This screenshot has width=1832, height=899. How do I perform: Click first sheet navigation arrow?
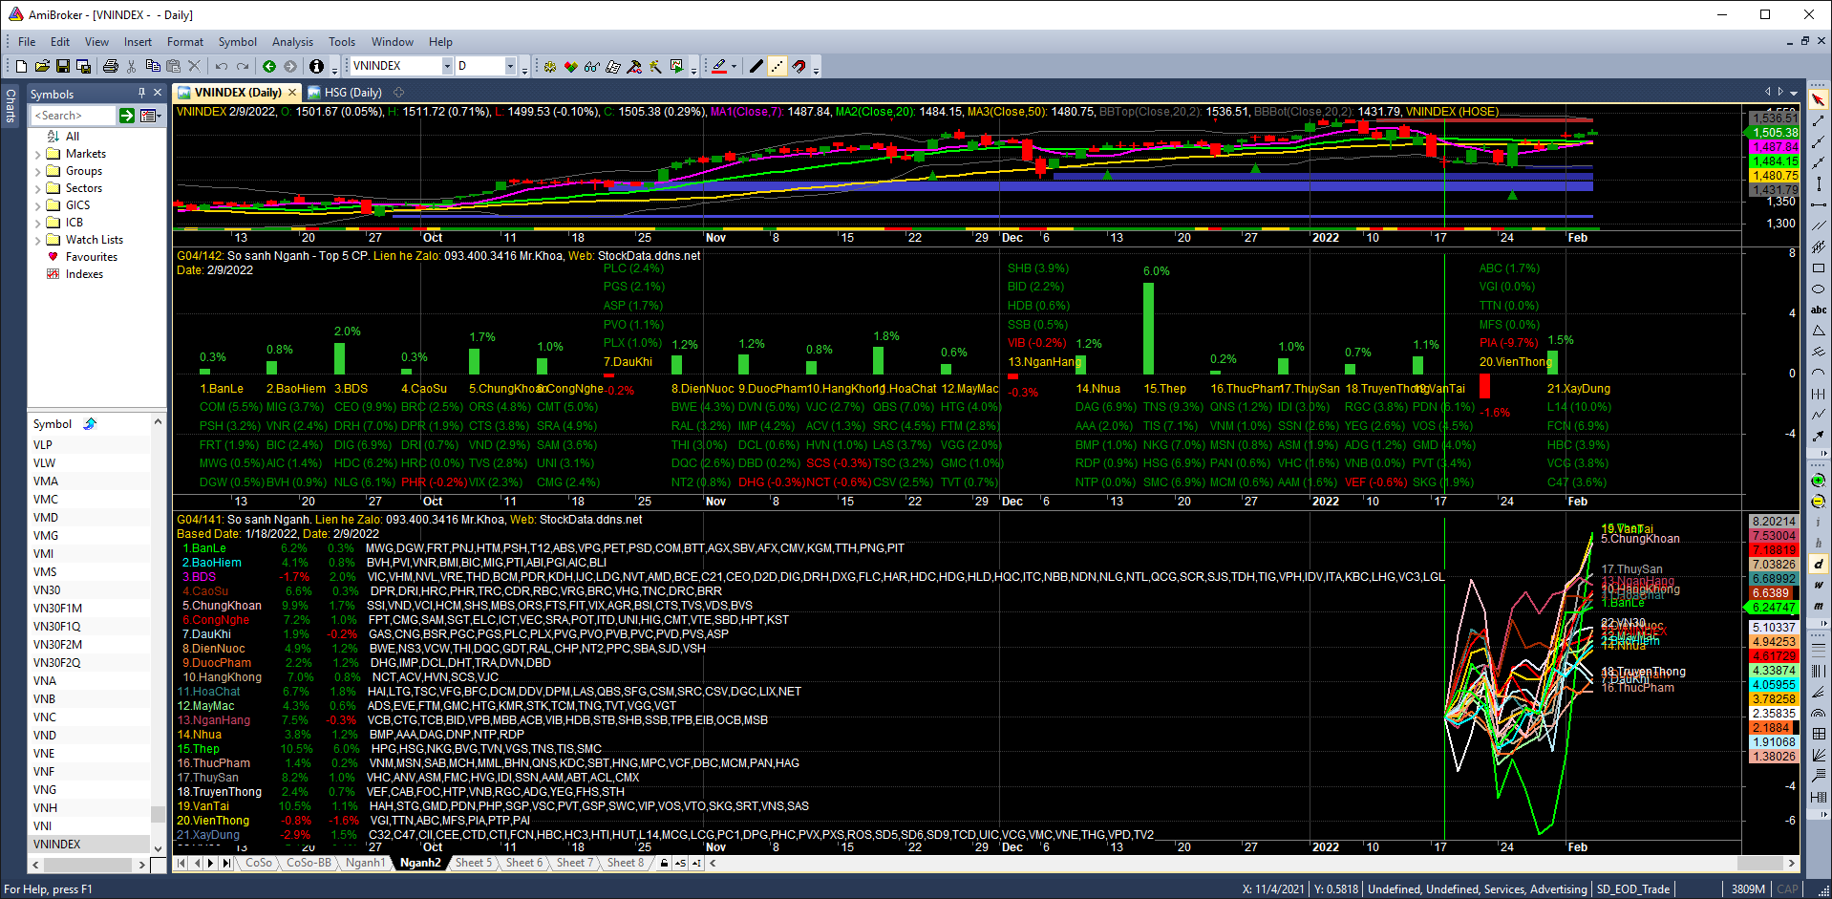(181, 863)
